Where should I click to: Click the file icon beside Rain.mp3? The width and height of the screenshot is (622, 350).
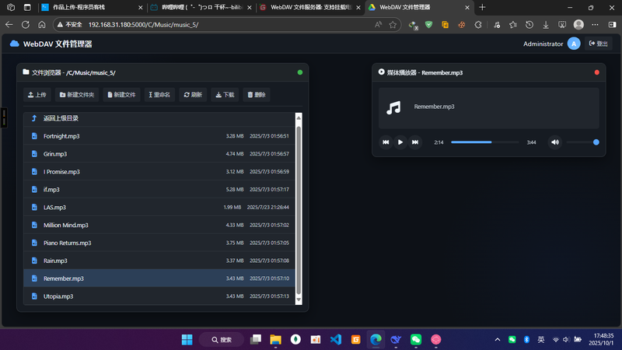tap(34, 261)
